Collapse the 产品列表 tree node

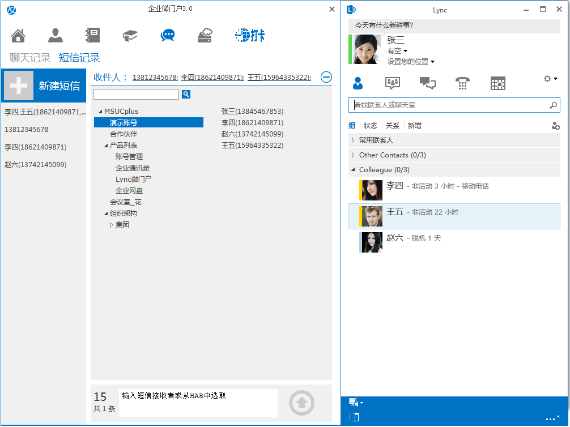click(106, 146)
